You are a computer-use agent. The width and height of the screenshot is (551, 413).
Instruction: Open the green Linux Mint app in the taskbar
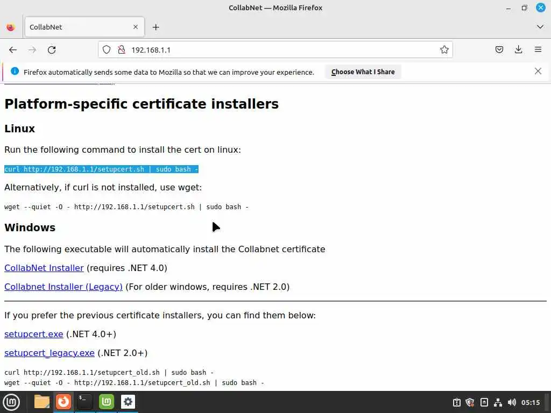pyautogui.click(x=106, y=402)
